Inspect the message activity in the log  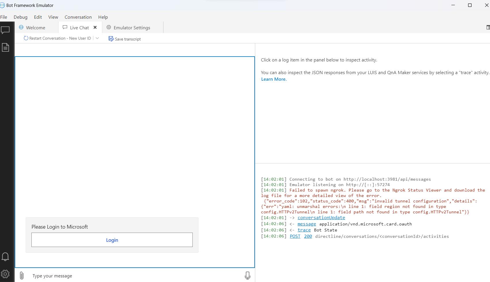(x=307, y=224)
